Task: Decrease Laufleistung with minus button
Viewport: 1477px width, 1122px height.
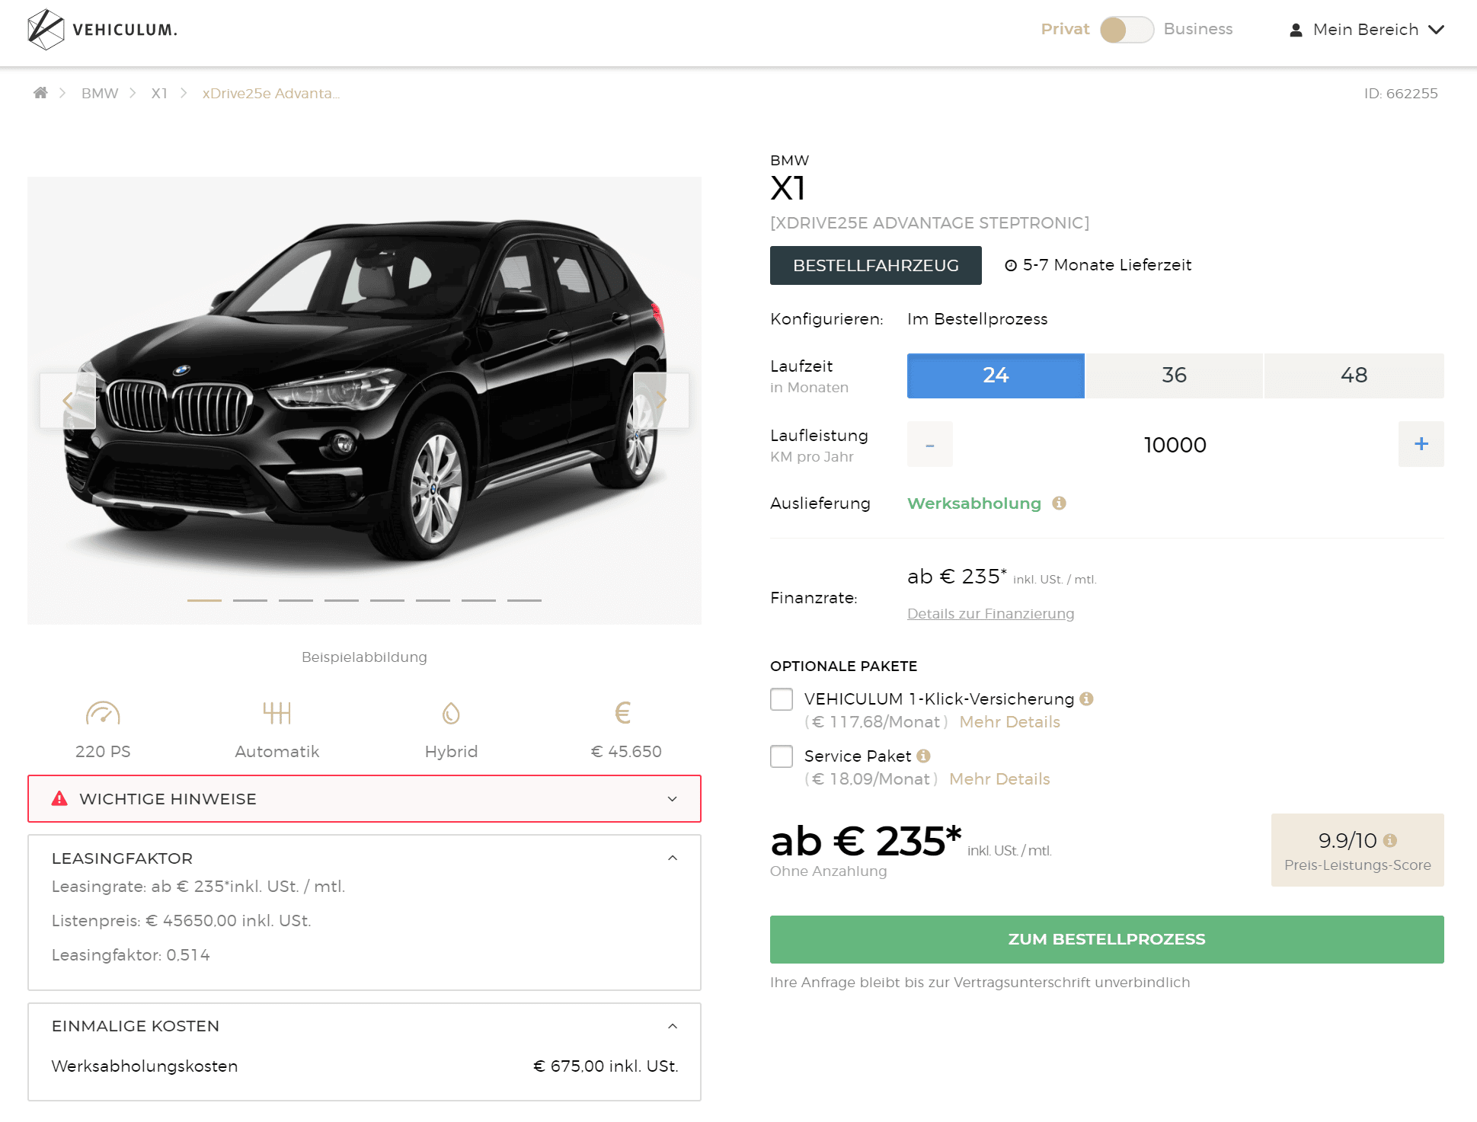Action: click(930, 444)
